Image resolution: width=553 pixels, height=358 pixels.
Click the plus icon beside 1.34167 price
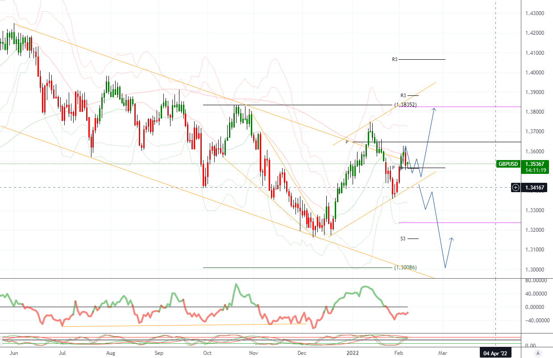516,187
